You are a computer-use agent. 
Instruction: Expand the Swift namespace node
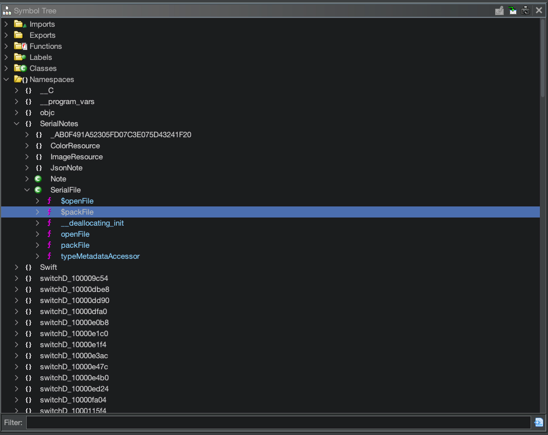tap(17, 268)
